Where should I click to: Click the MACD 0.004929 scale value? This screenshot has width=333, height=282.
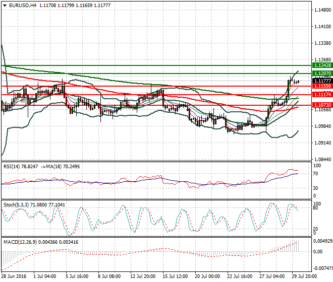(x=322, y=241)
